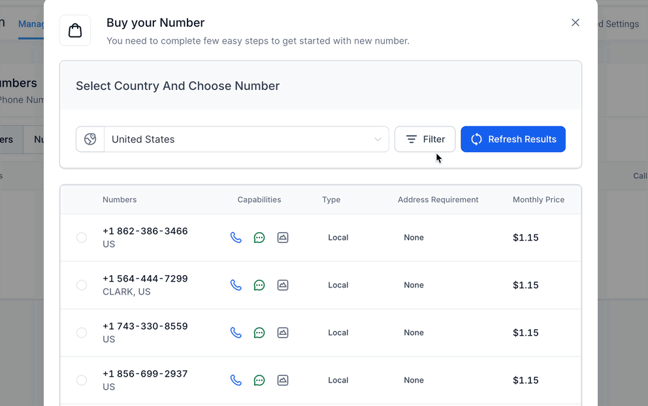Select radio button for +1 743-330-8559
This screenshot has width=648, height=406.
(82, 332)
